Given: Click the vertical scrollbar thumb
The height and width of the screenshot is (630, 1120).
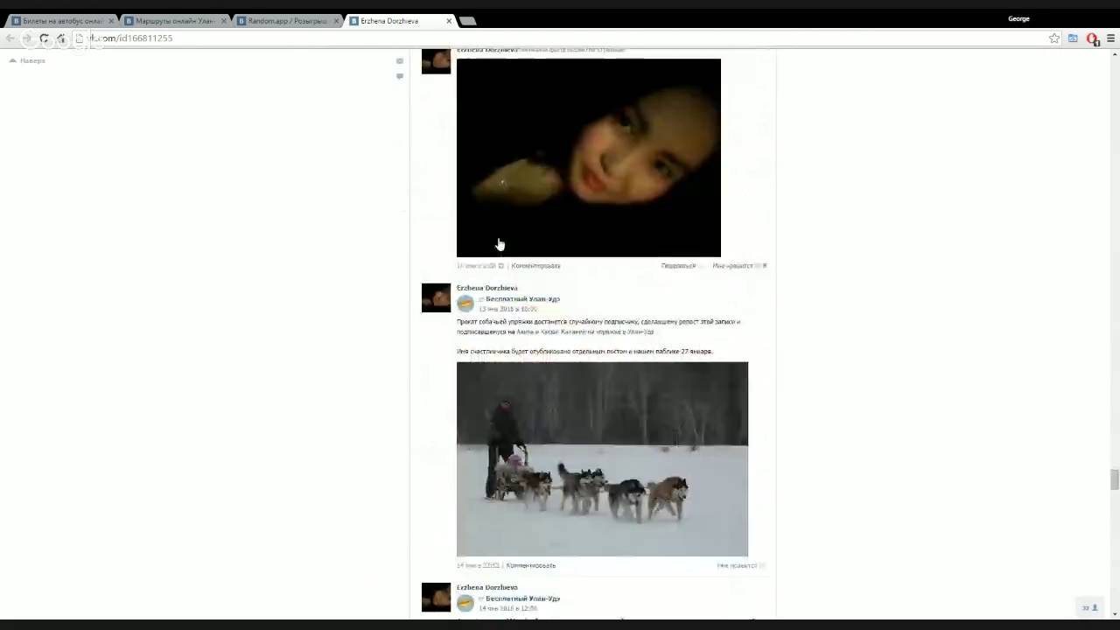Looking at the screenshot, I should [x=1114, y=480].
